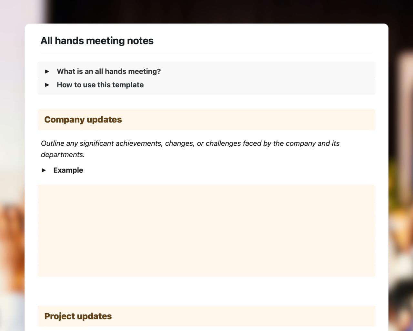The image size is (413, 331).
Task: Select the "How to use this template" label
Action: click(x=100, y=85)
